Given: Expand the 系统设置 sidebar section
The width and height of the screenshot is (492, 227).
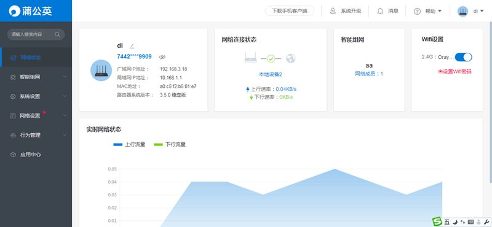Looking at the screenshot, I should (x=36, y=96).
